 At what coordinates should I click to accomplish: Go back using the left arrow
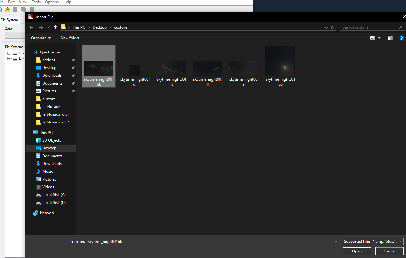click(x=31, y=27)
